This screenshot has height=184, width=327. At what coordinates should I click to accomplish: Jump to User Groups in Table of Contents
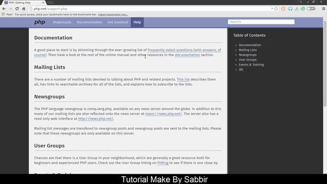[247, 60]
